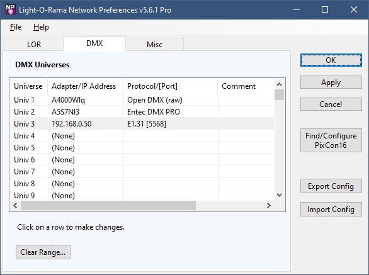Viewport: 369px width, 275px height.
Task: Click the Cancel button
Action: pos(331,104)
